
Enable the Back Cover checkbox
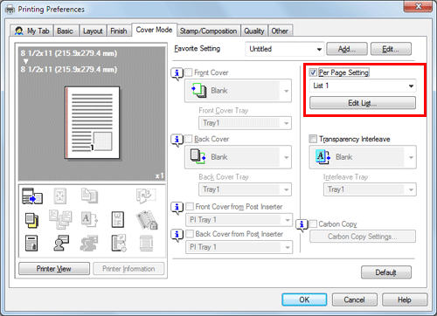(189, 139)
